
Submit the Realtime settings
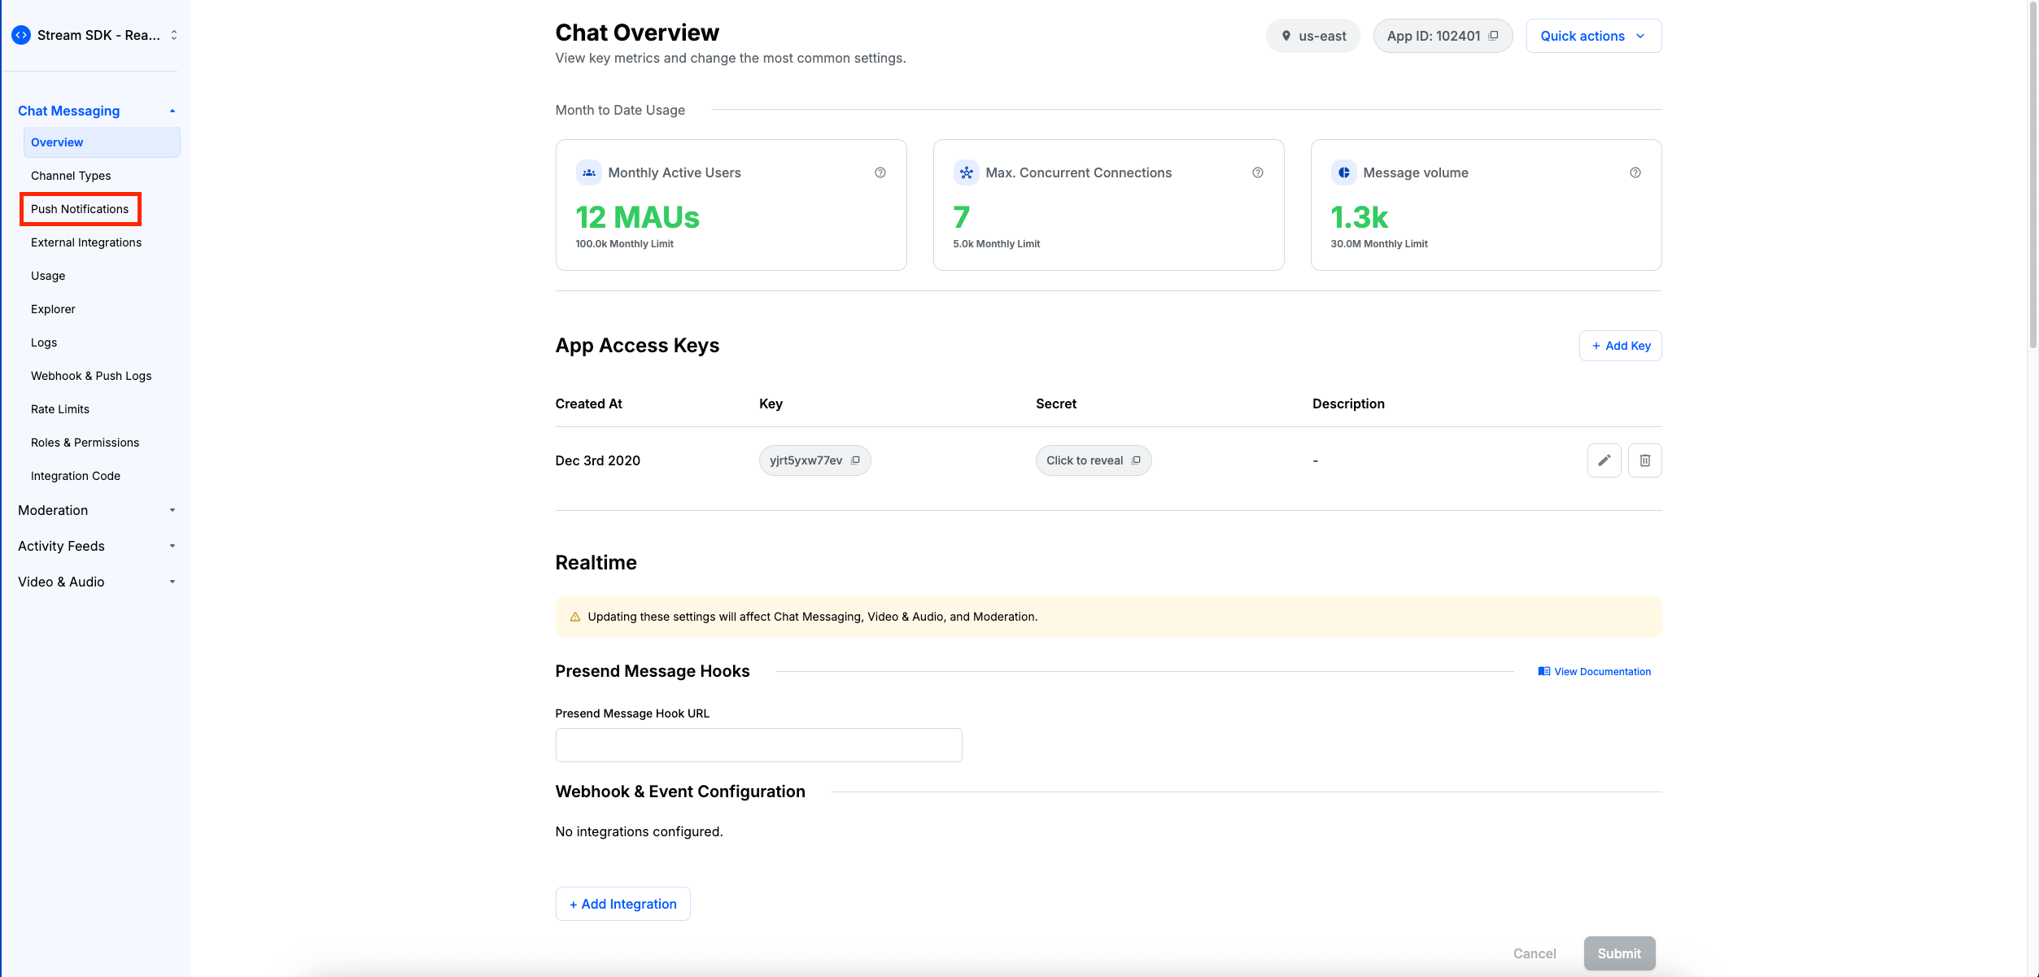click(x=1618, y=953)
